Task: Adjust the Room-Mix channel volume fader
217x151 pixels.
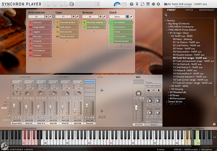Action: tap(14, 106)
